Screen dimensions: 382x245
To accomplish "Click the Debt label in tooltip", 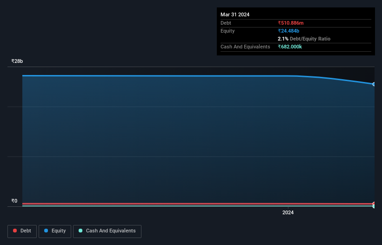I will tap(226, 23).
